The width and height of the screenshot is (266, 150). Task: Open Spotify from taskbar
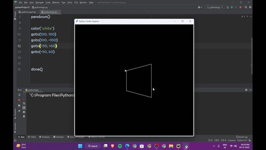coord(120,146)
